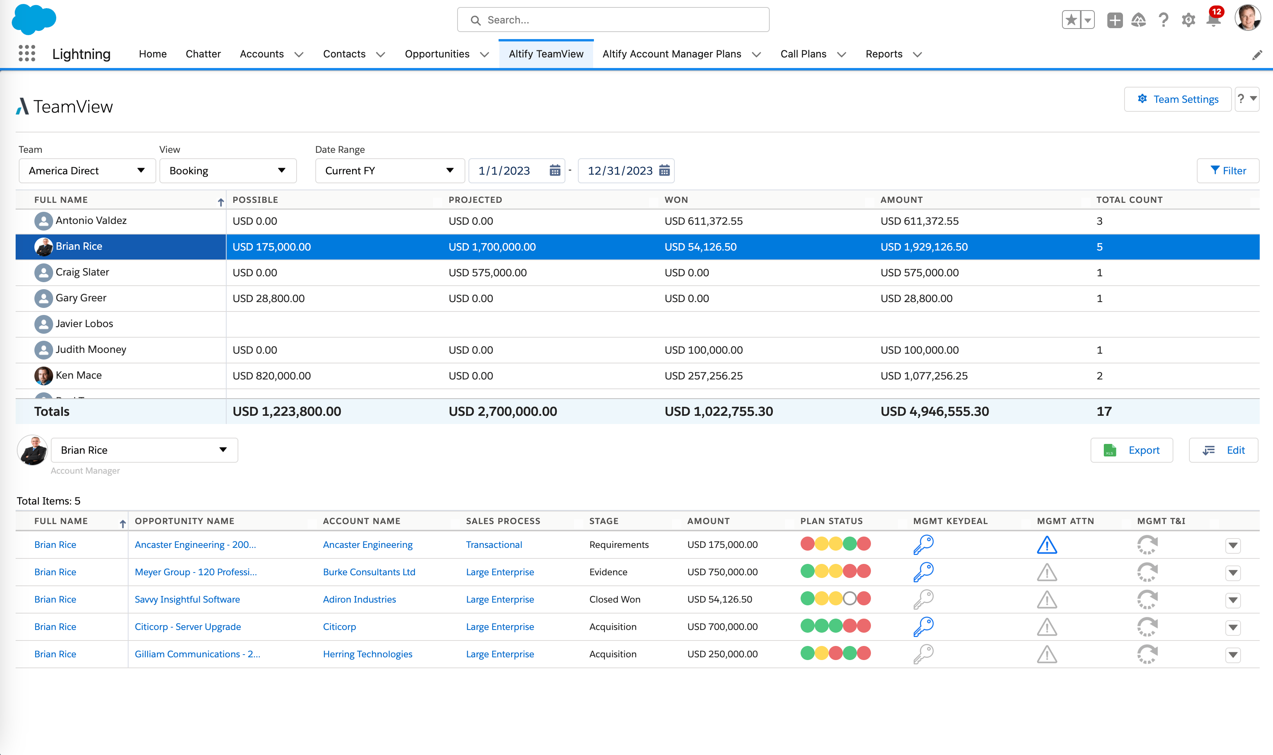
Task: Click the Setup gear icon
Action: click(x=1188, y=20)
